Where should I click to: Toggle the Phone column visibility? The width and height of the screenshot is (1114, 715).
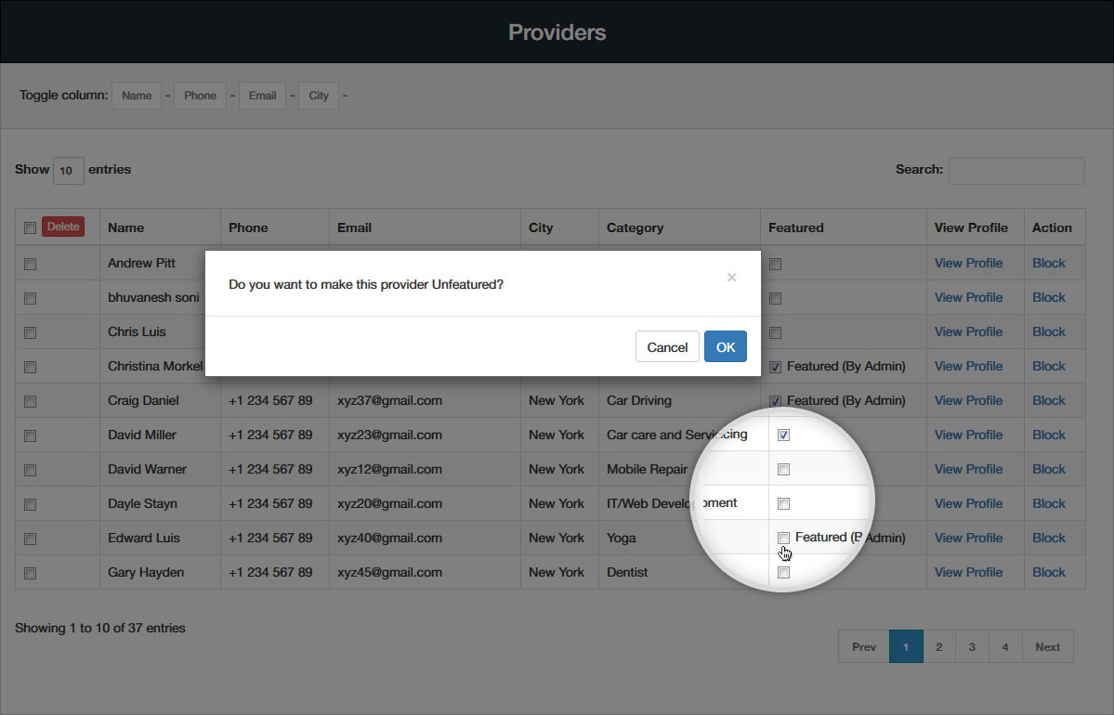click(x=200, y=96)
